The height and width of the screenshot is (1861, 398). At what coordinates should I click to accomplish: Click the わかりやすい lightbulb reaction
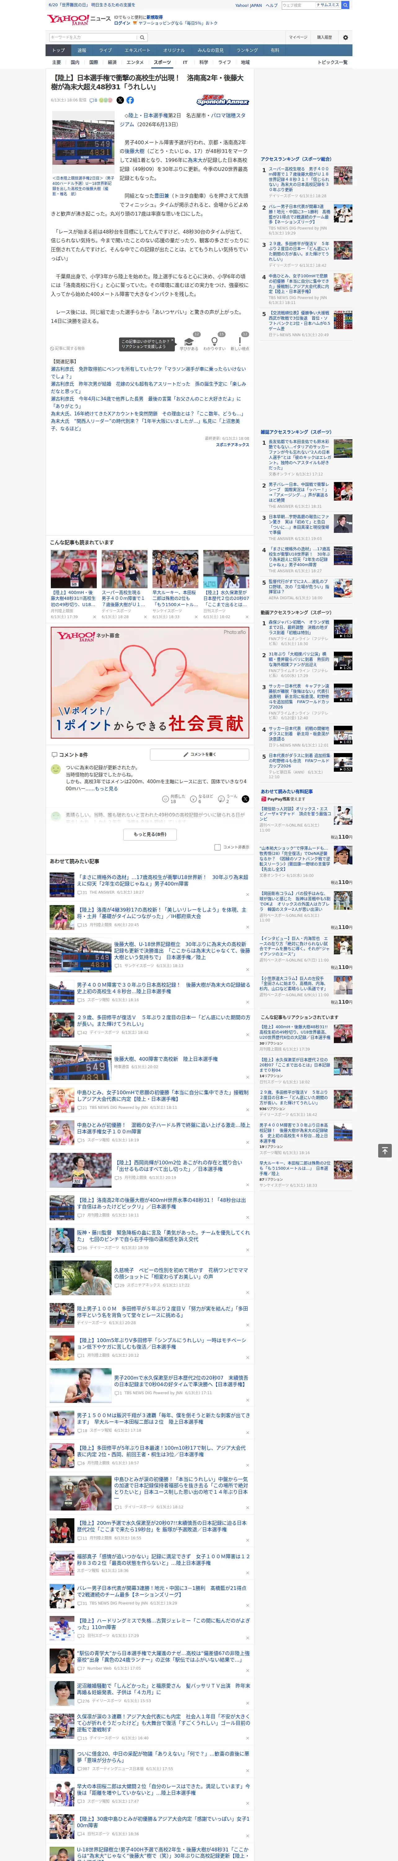point(214,342)
